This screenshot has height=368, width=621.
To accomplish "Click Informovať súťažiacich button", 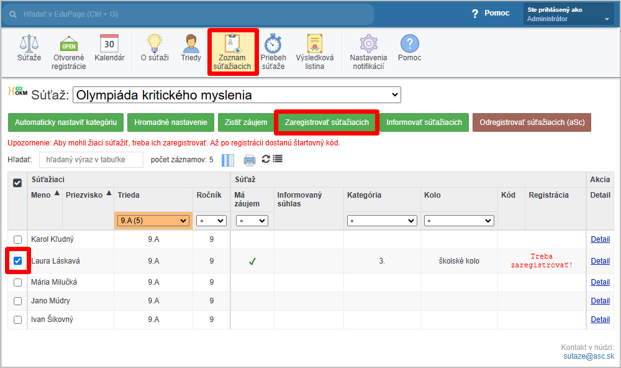I will point(424,122).
